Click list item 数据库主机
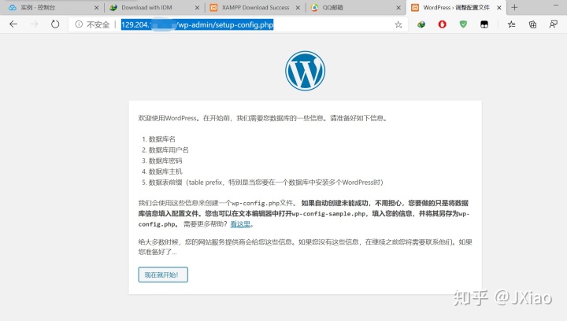Image resolution: width=567 pixels, height=321 pixels. [165, 172]
